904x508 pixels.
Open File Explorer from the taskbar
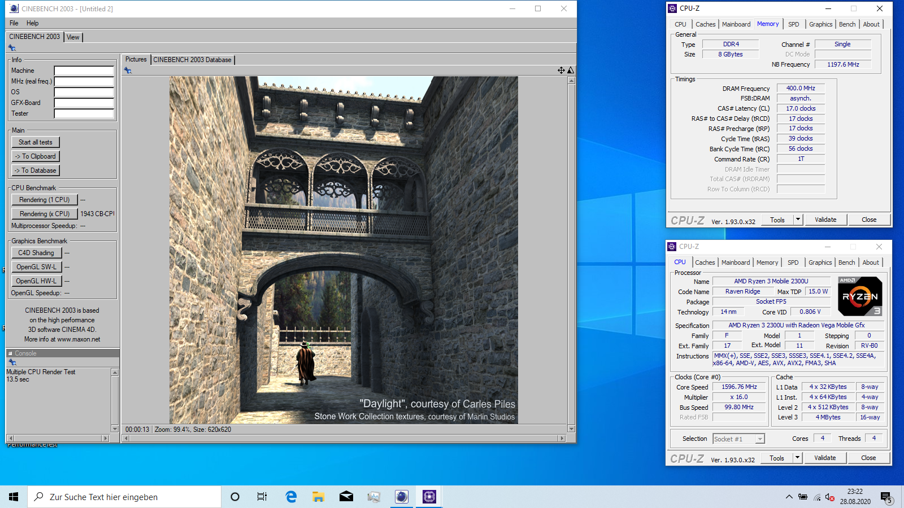click(x=319, y=497)
